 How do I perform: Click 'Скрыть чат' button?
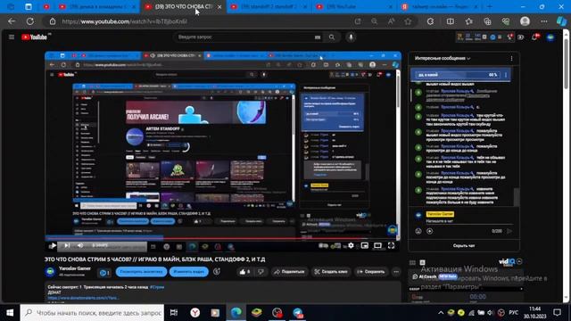click(464, 246)
